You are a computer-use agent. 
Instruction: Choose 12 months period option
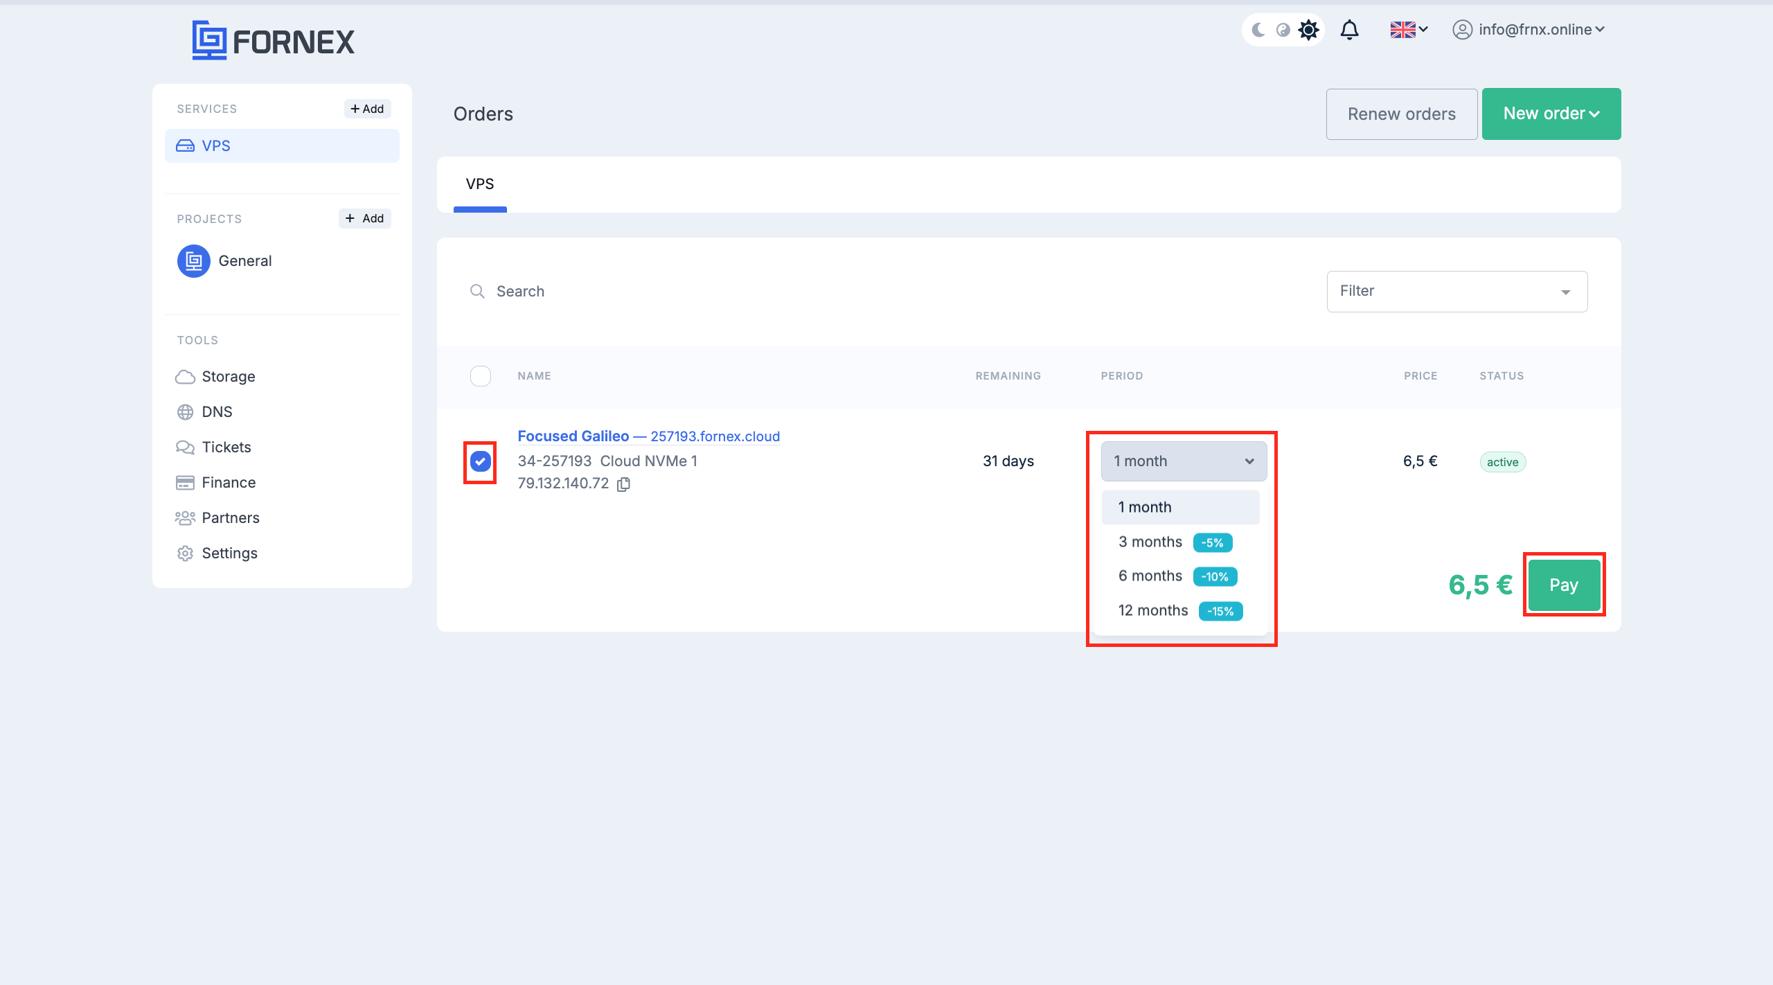coord(1180,611)
